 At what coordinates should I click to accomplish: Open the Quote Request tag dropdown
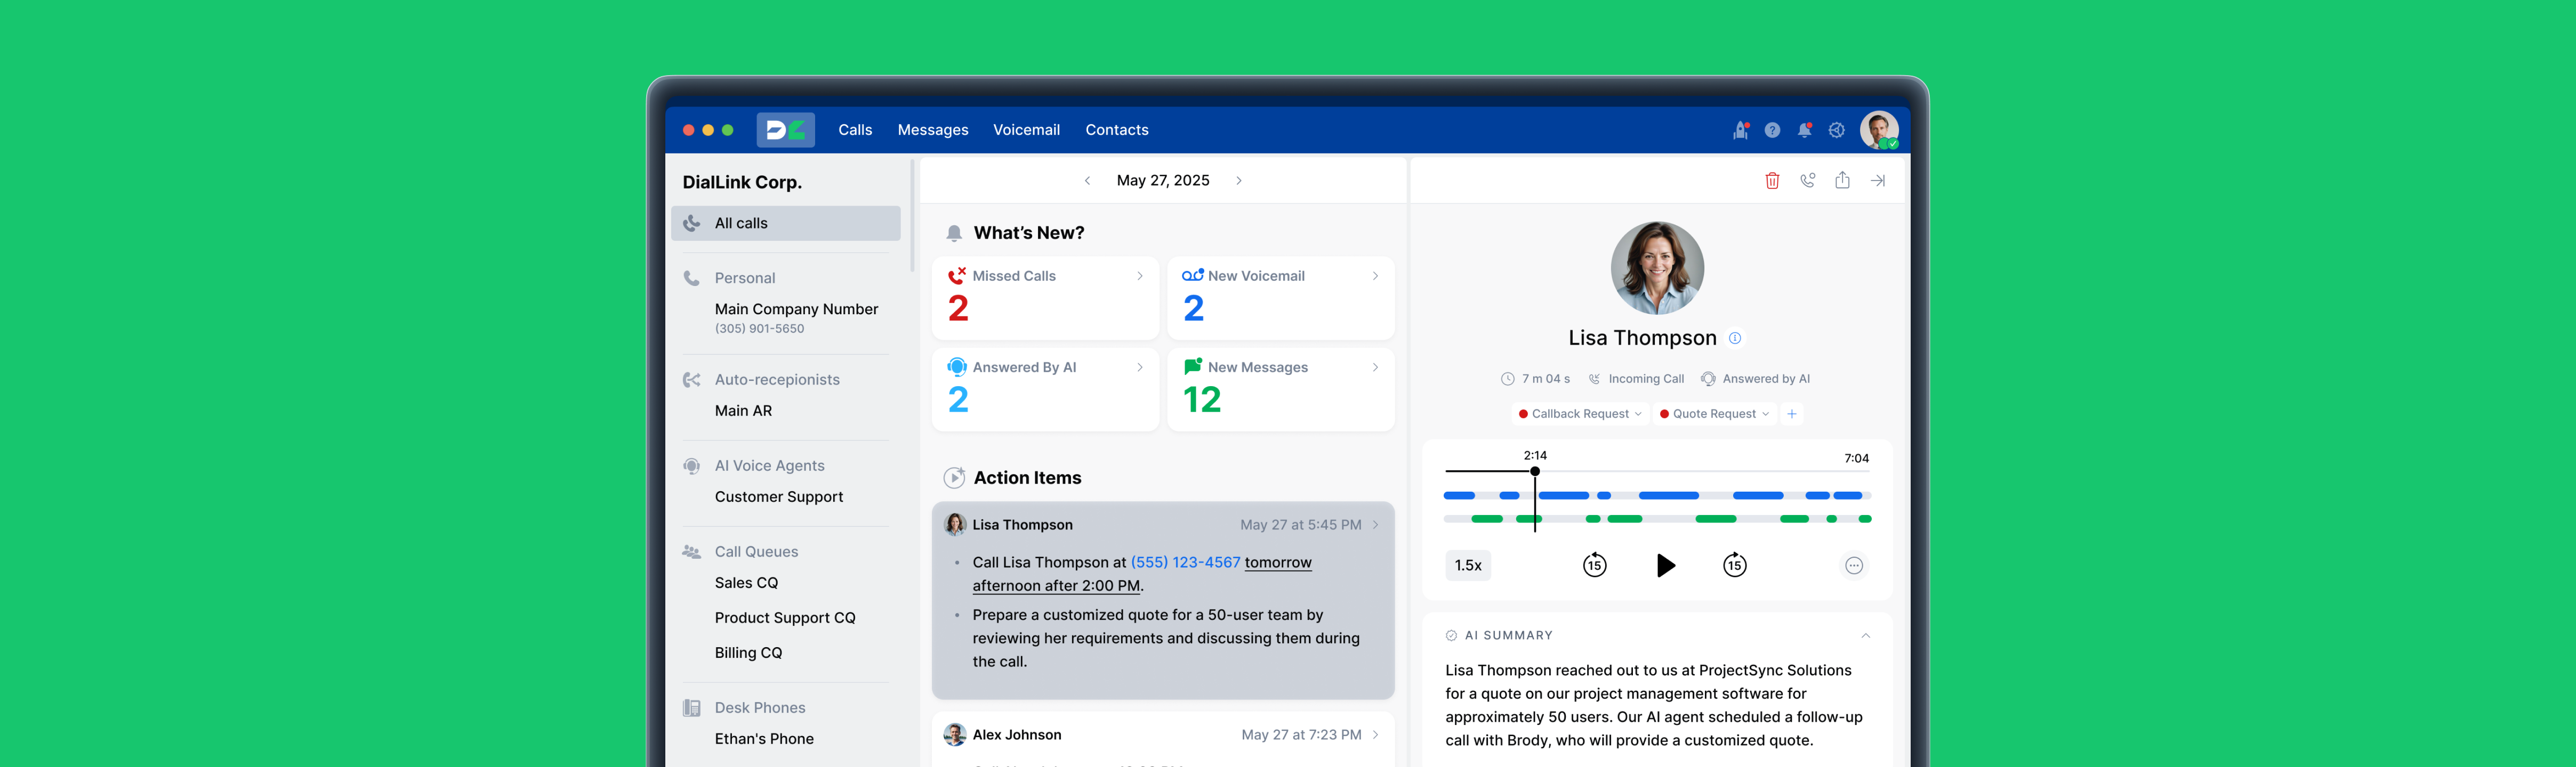pyautogui.click(x=1715, y=413)
